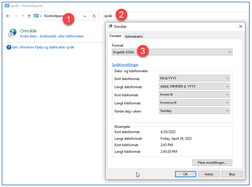
Task: Click the refresh icon beside address bar
Action: [94, 16]
